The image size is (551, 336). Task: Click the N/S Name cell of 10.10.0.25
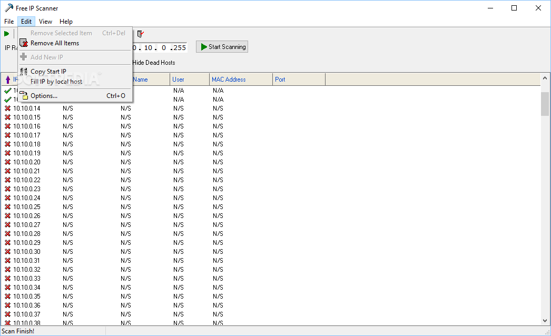pyautogui.click(x=126, y=207)
